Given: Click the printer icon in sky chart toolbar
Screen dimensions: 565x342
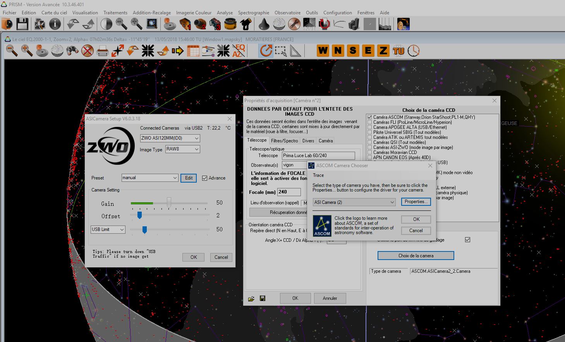Looking at the screenshot, I should tap(102, 51).
